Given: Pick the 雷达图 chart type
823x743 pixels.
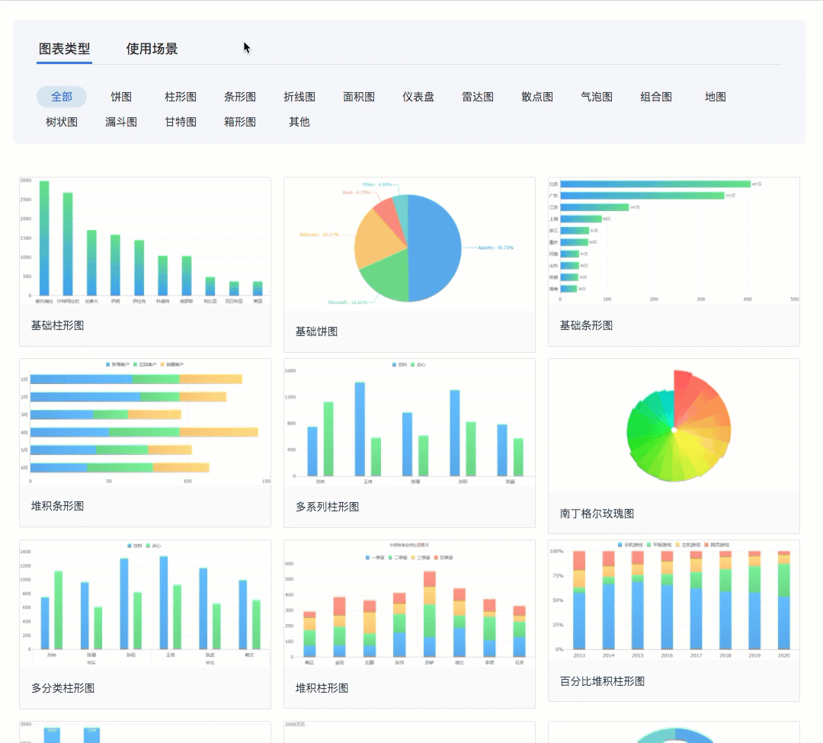Looking at the screenshot, I should click(x=478, y=97).
